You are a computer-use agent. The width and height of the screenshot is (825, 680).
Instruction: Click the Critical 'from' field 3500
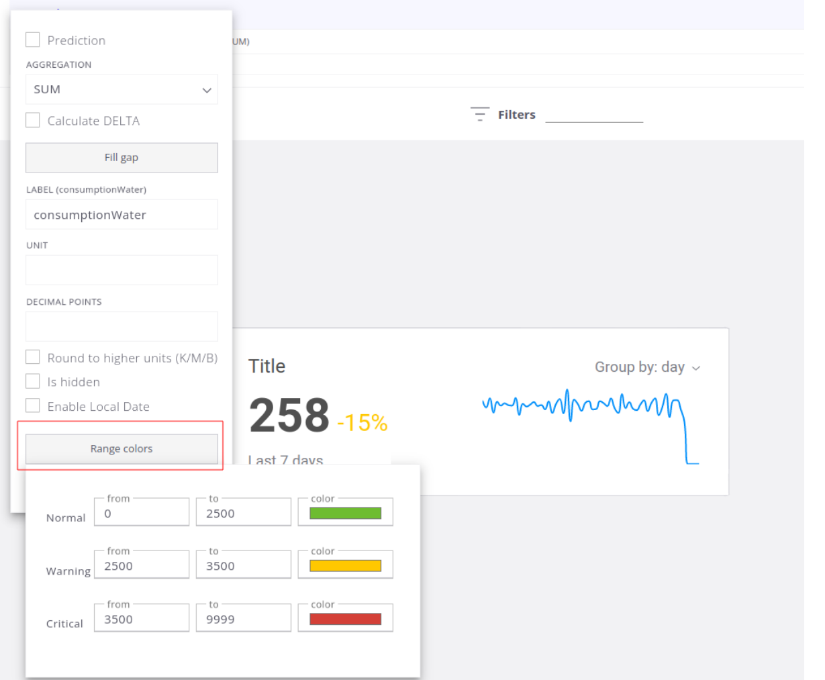tap(141, 619)
